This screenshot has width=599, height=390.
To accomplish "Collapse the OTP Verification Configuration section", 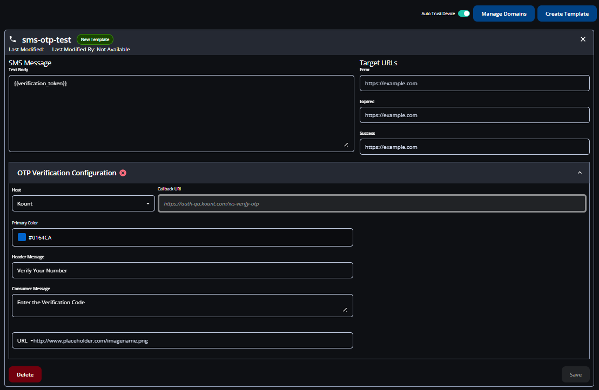I will [580, 173].
